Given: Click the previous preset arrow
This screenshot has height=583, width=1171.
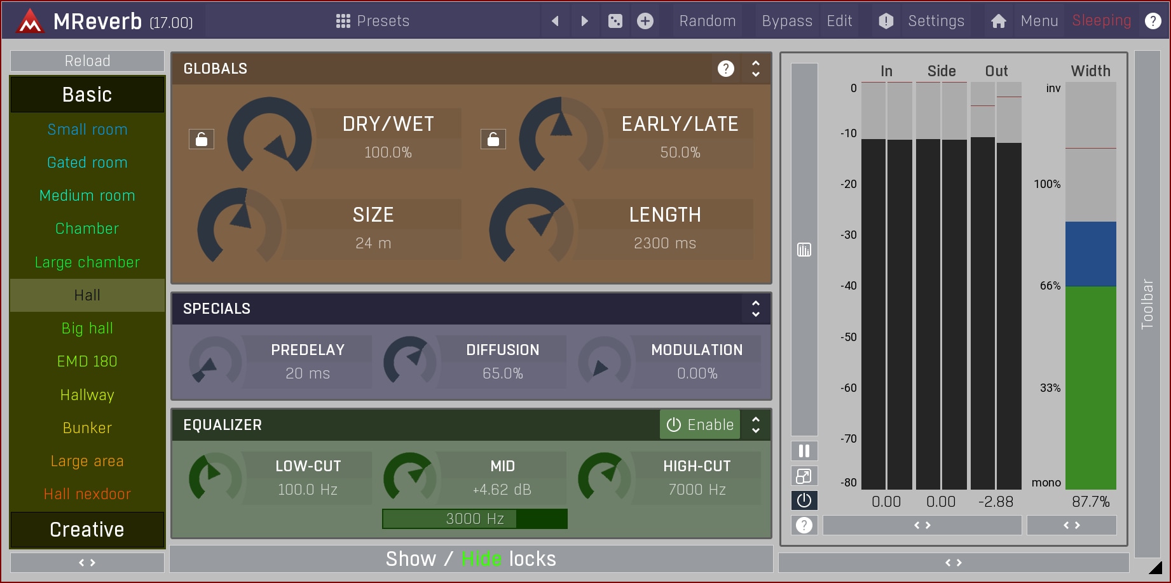Looking at the screenshot, I should 555,21.
